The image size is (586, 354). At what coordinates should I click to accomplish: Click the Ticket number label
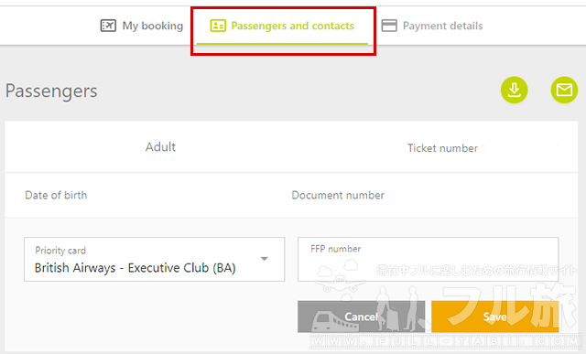point(442,148)
